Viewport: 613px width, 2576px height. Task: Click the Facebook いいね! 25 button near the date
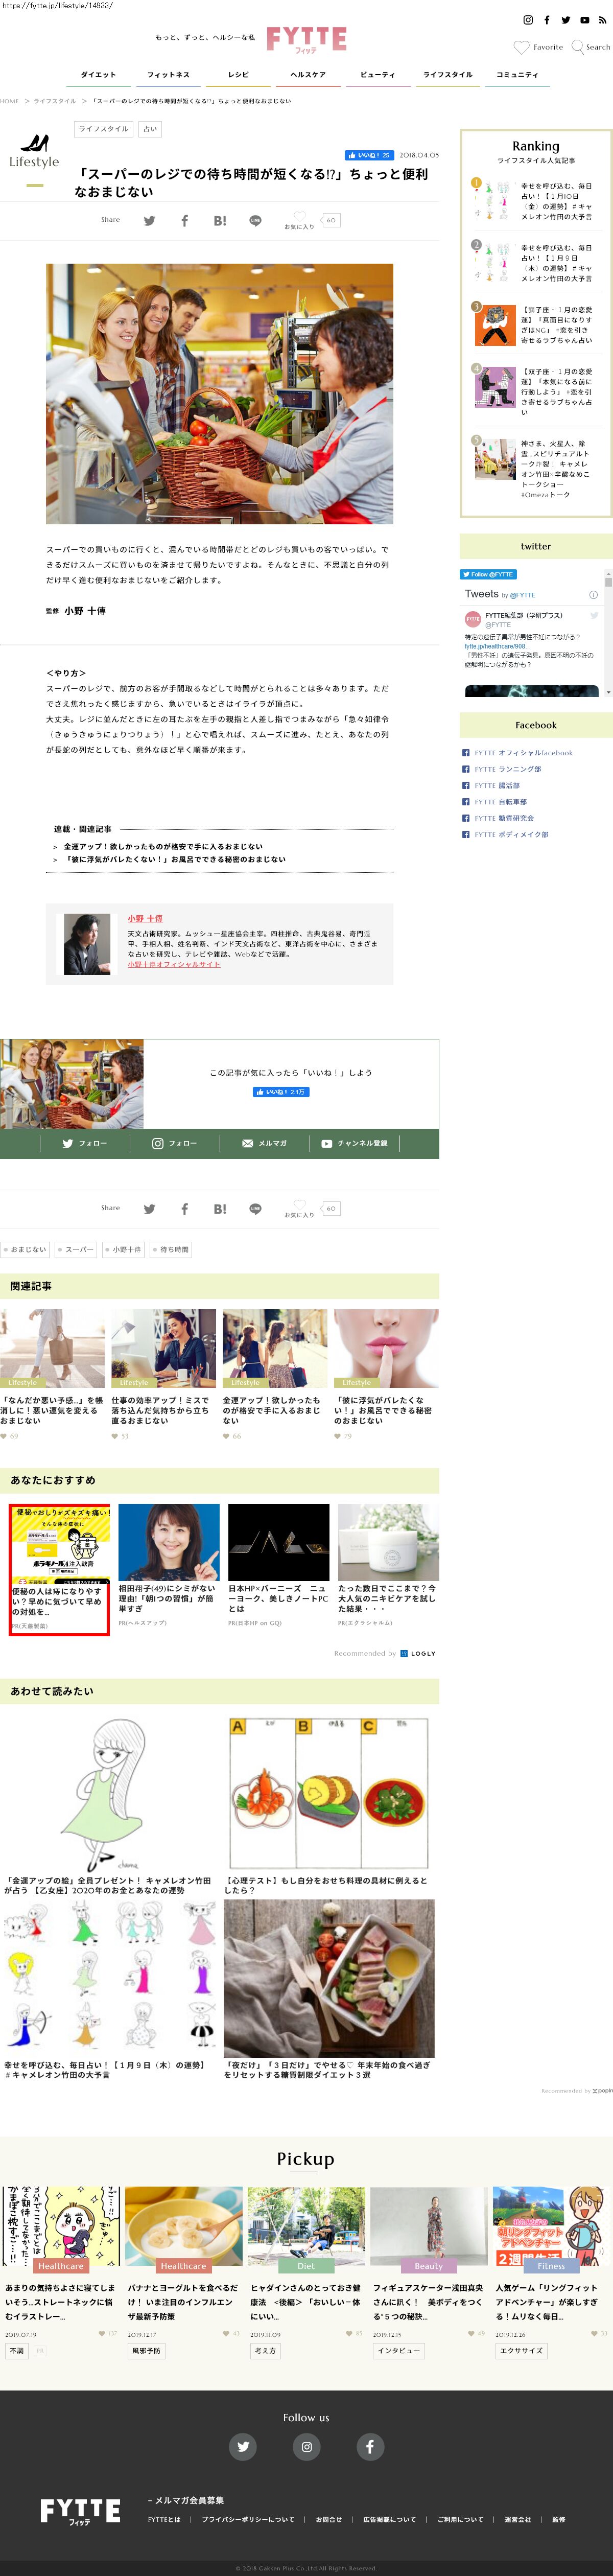click(x=369, y=155)
